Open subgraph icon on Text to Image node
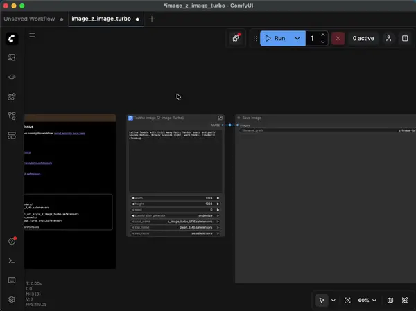The image size is (416, 311). [x=220, y=118]
